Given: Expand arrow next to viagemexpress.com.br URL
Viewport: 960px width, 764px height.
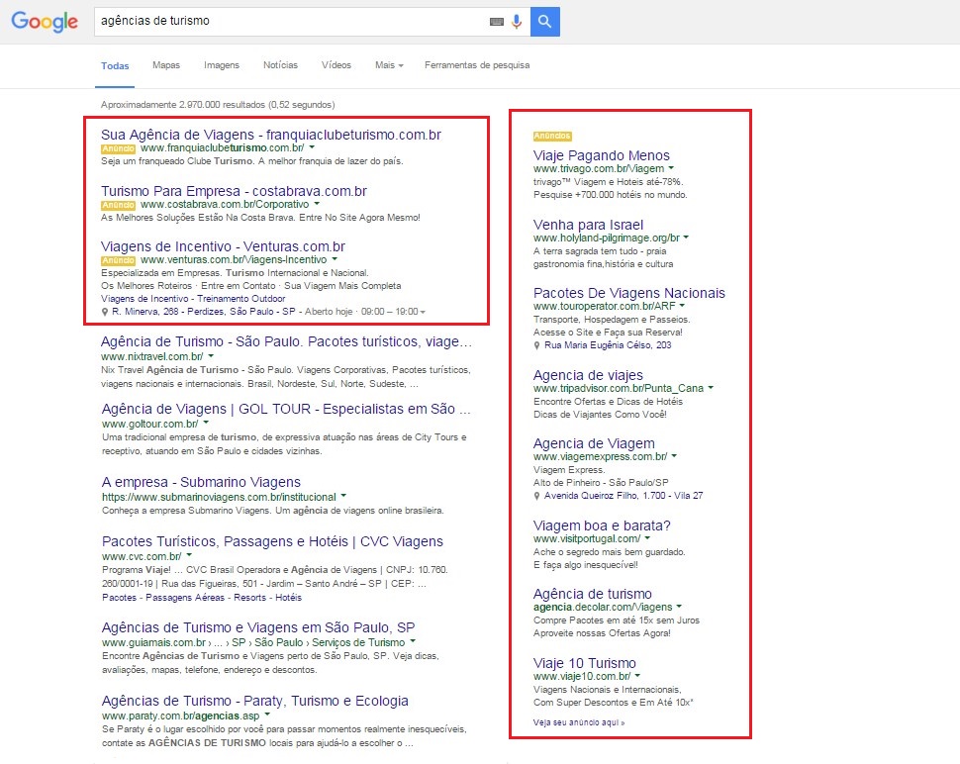Looking at the screenshot, I should point(674,456).
